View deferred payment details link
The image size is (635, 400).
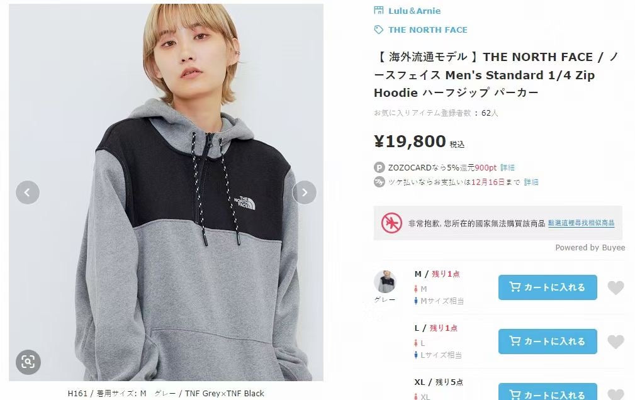click(x=531, y=182)
